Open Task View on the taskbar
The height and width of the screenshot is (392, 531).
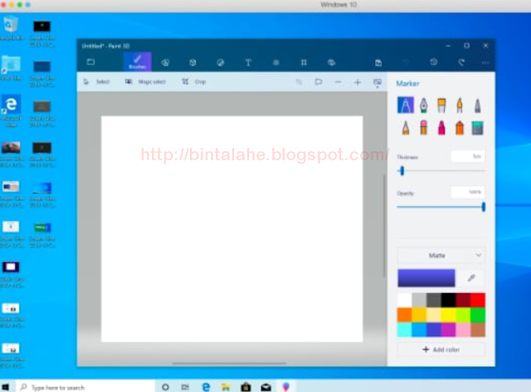click(x=185, y=387)
